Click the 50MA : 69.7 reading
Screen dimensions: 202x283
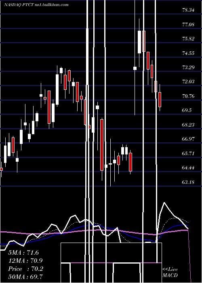(25, 277)
